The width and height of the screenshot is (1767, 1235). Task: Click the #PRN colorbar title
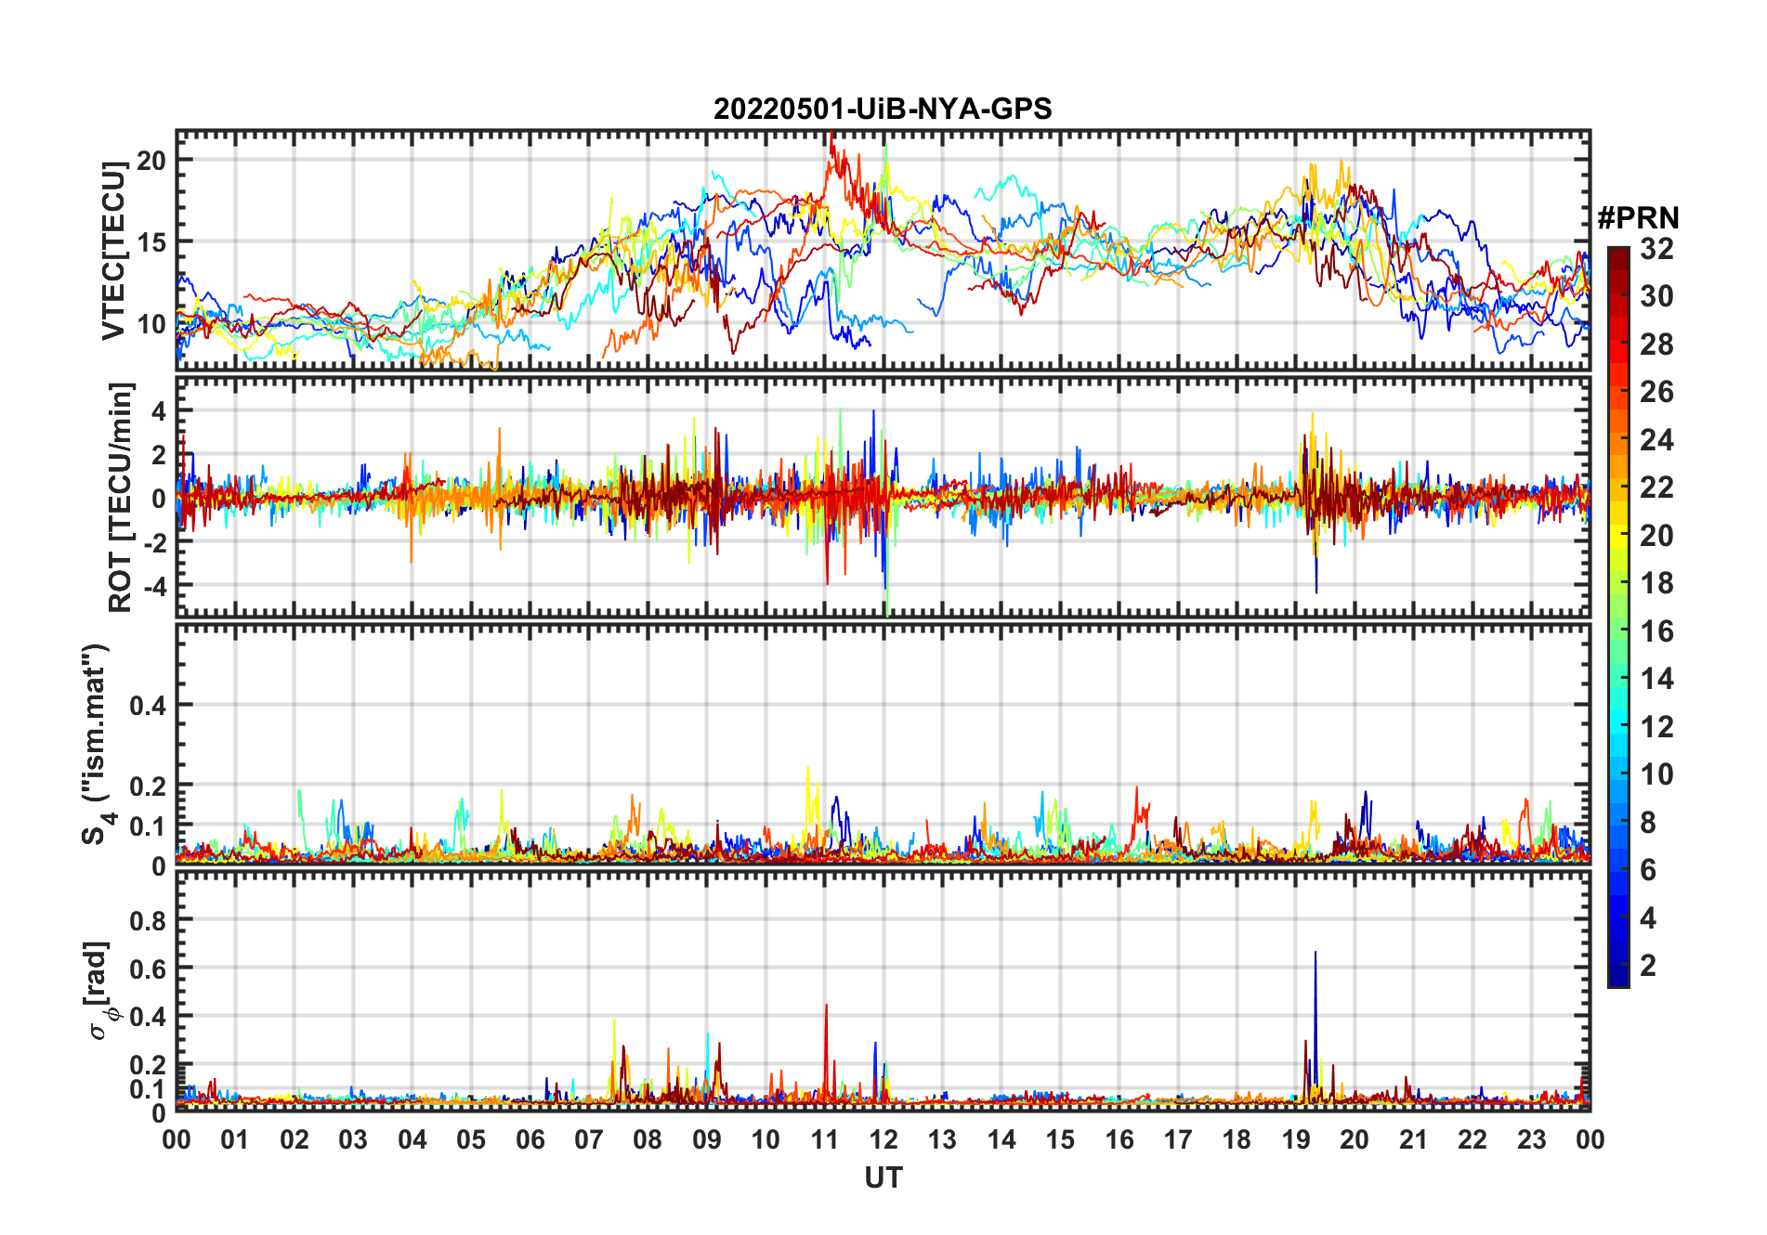[1638, 217]
